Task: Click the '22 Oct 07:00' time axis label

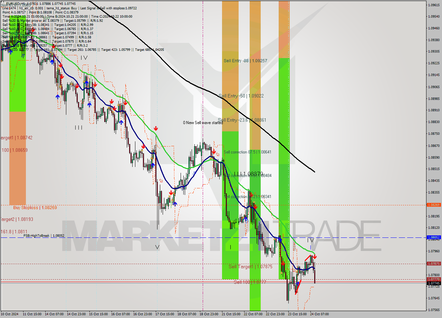Action: coord(253,314)
